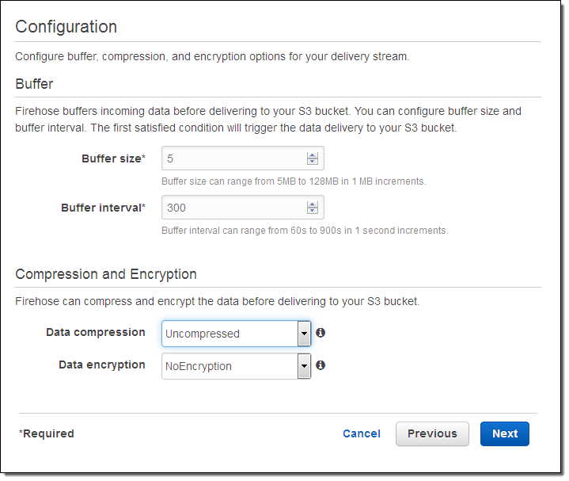This screenshot has width=569, height=481.
Task: Click the Data encryption label
Action: click(x=102, y=365)
